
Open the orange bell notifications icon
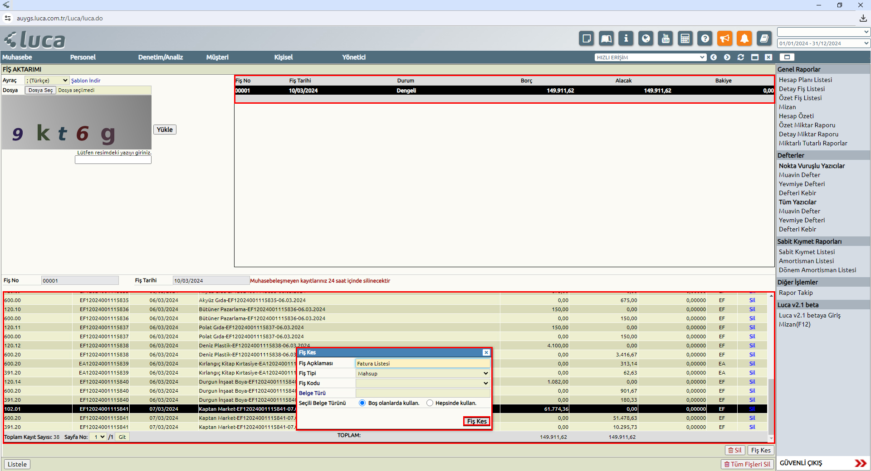(x=744, y=38)
